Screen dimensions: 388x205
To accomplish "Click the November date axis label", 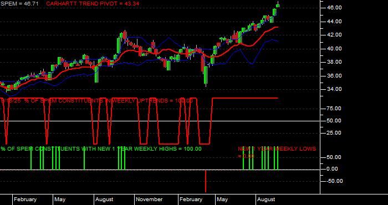I will (149, 199).
